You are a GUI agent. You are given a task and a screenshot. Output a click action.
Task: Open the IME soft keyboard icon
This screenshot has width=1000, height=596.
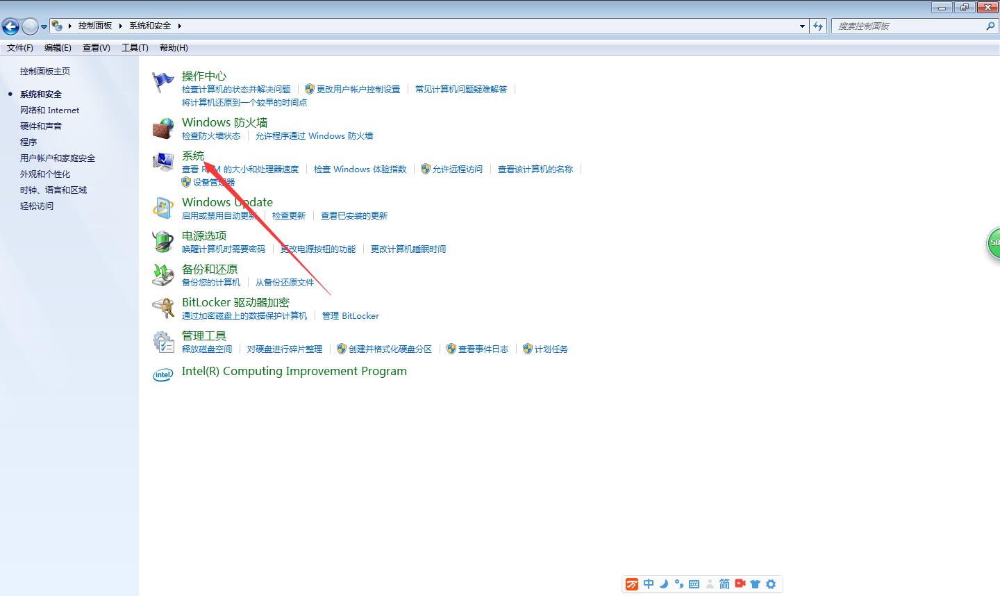point(694,584)
